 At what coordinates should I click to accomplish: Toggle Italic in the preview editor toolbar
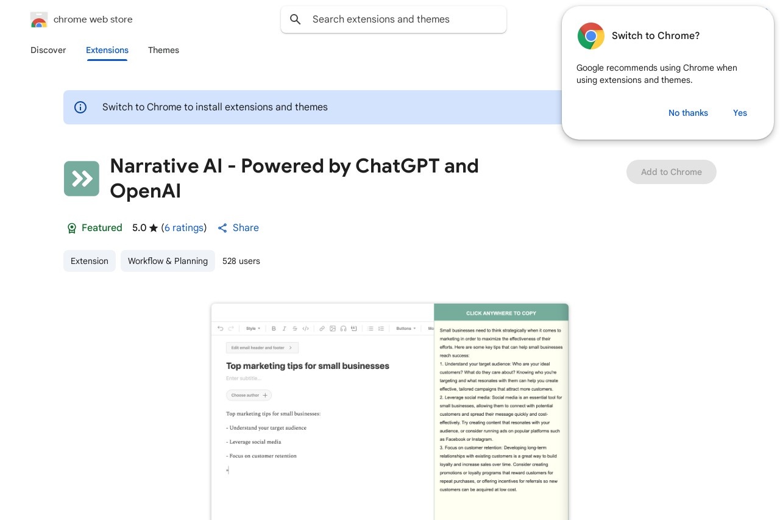click(x=285, y=329)
